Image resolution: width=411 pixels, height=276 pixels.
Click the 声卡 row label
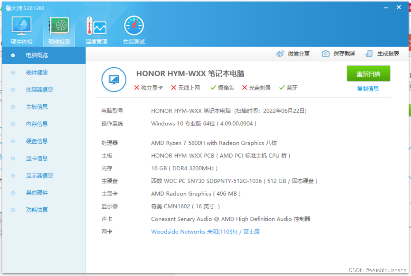coord(107,219)
